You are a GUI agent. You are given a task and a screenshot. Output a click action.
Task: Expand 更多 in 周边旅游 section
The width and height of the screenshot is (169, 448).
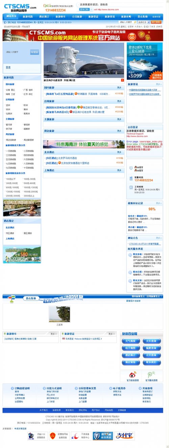point(119,131)
